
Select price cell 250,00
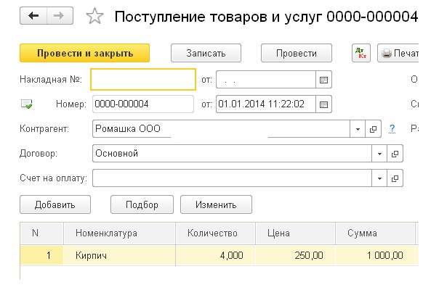[x=295, y=255]
